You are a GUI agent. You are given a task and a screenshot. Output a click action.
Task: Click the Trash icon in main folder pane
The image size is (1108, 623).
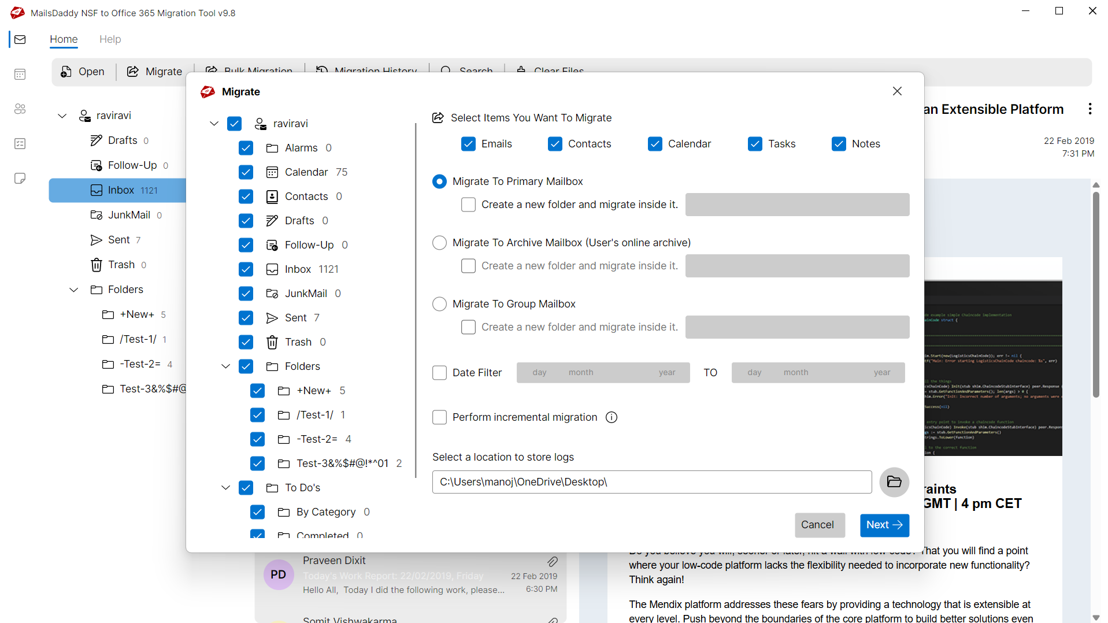tap(97, 265)
